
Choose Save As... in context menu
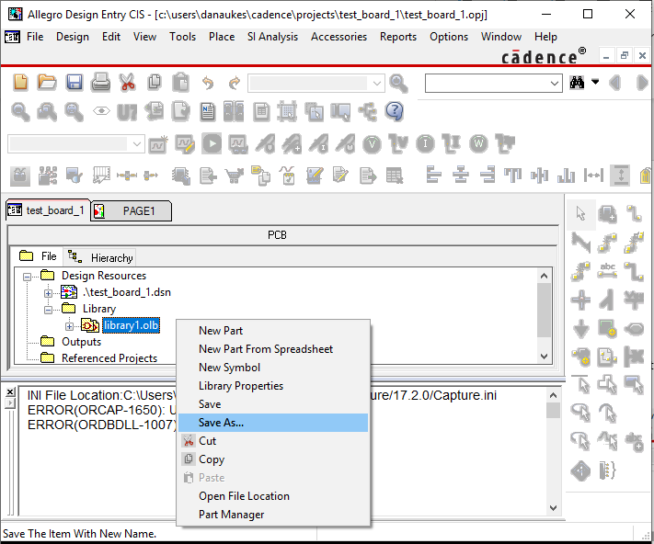[x=273, y=423]
